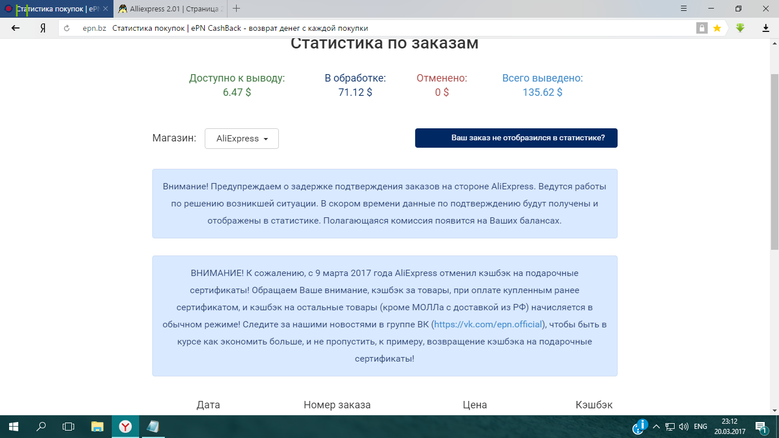Open the Yandex Browser taskbar icon
Viewport: 779px width, 438px height.
click(x=125, y=427)
